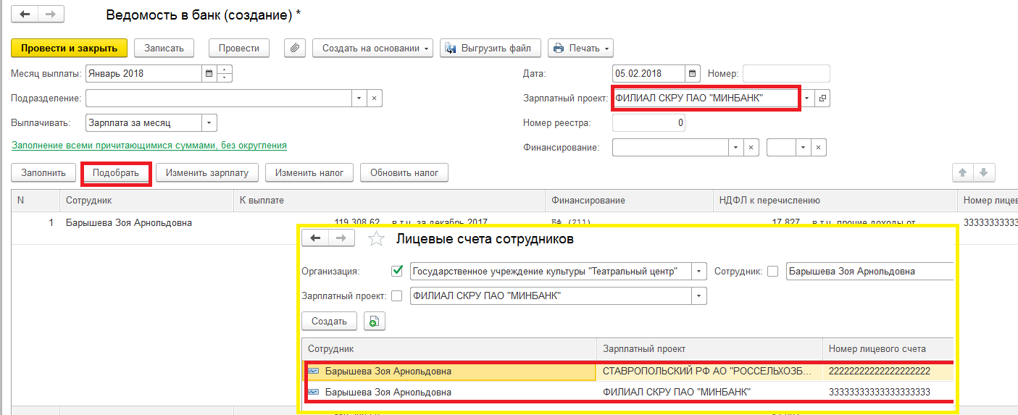Open the Подразделение dropdown list

[360, 98]
